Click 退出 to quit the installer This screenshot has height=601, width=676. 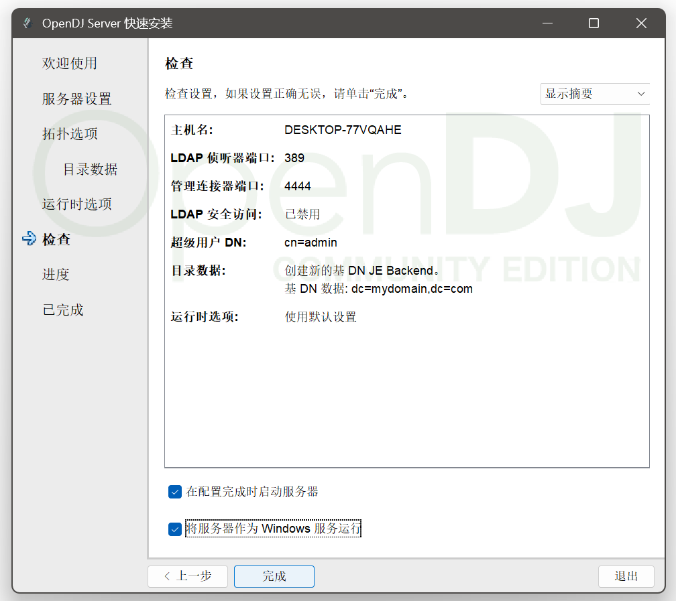point(626,576)
